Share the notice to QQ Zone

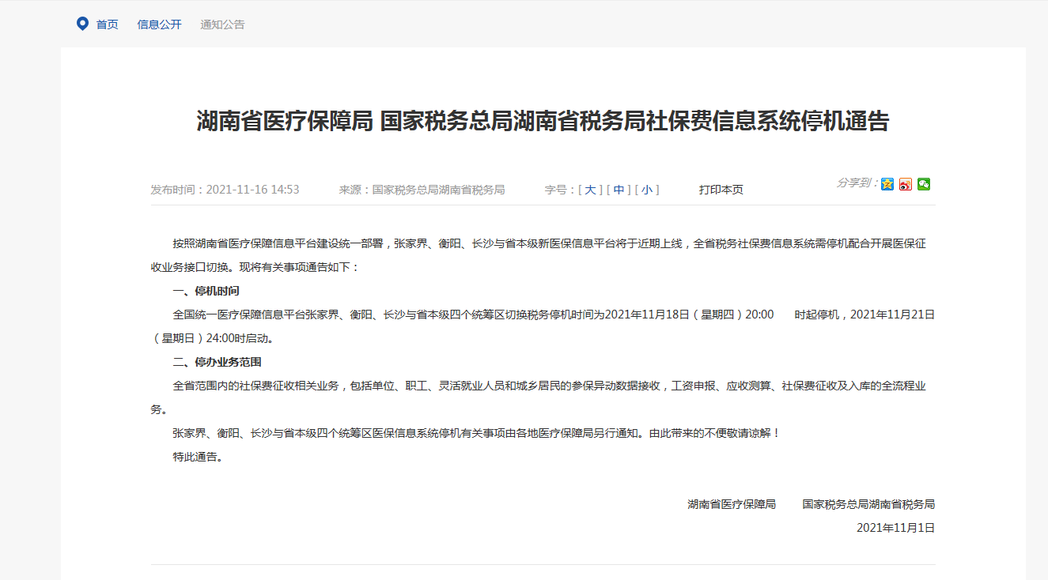[887, 184]
